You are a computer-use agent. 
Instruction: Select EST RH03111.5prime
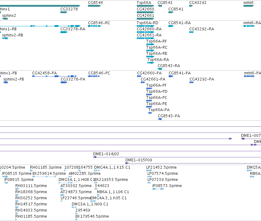point(17,189)
